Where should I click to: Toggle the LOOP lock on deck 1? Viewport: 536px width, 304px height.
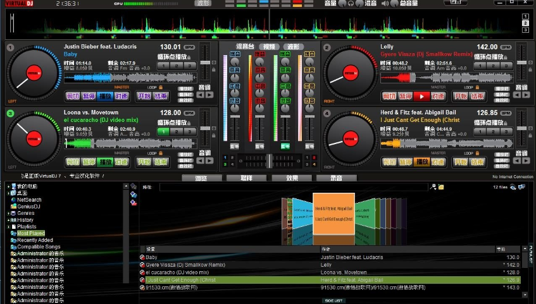coord(161,87)
